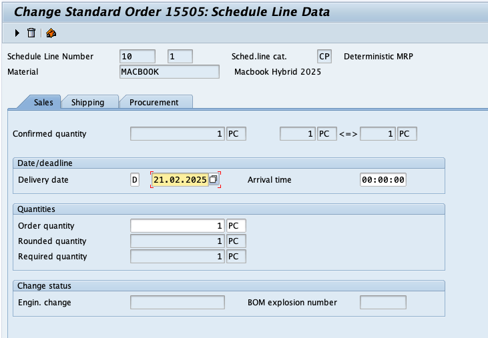The height and width of the screenshot is (338, 488).
Task: Click the 'Order quantity' label
Action: tap(46, 226)
